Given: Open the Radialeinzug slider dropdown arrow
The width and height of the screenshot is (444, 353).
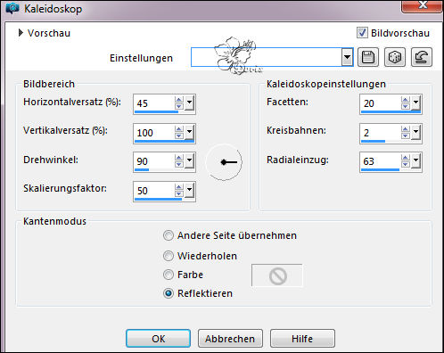Looking at the screenshot, I should pyautogui.click(x=415, y=161).
